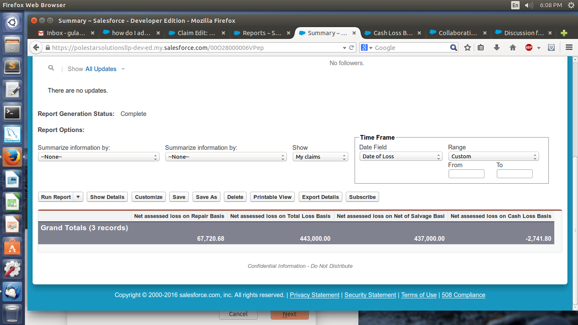Open Ubuntu Dash home launcher
This screenshot has width=578, height=325.
click(12, 22)
